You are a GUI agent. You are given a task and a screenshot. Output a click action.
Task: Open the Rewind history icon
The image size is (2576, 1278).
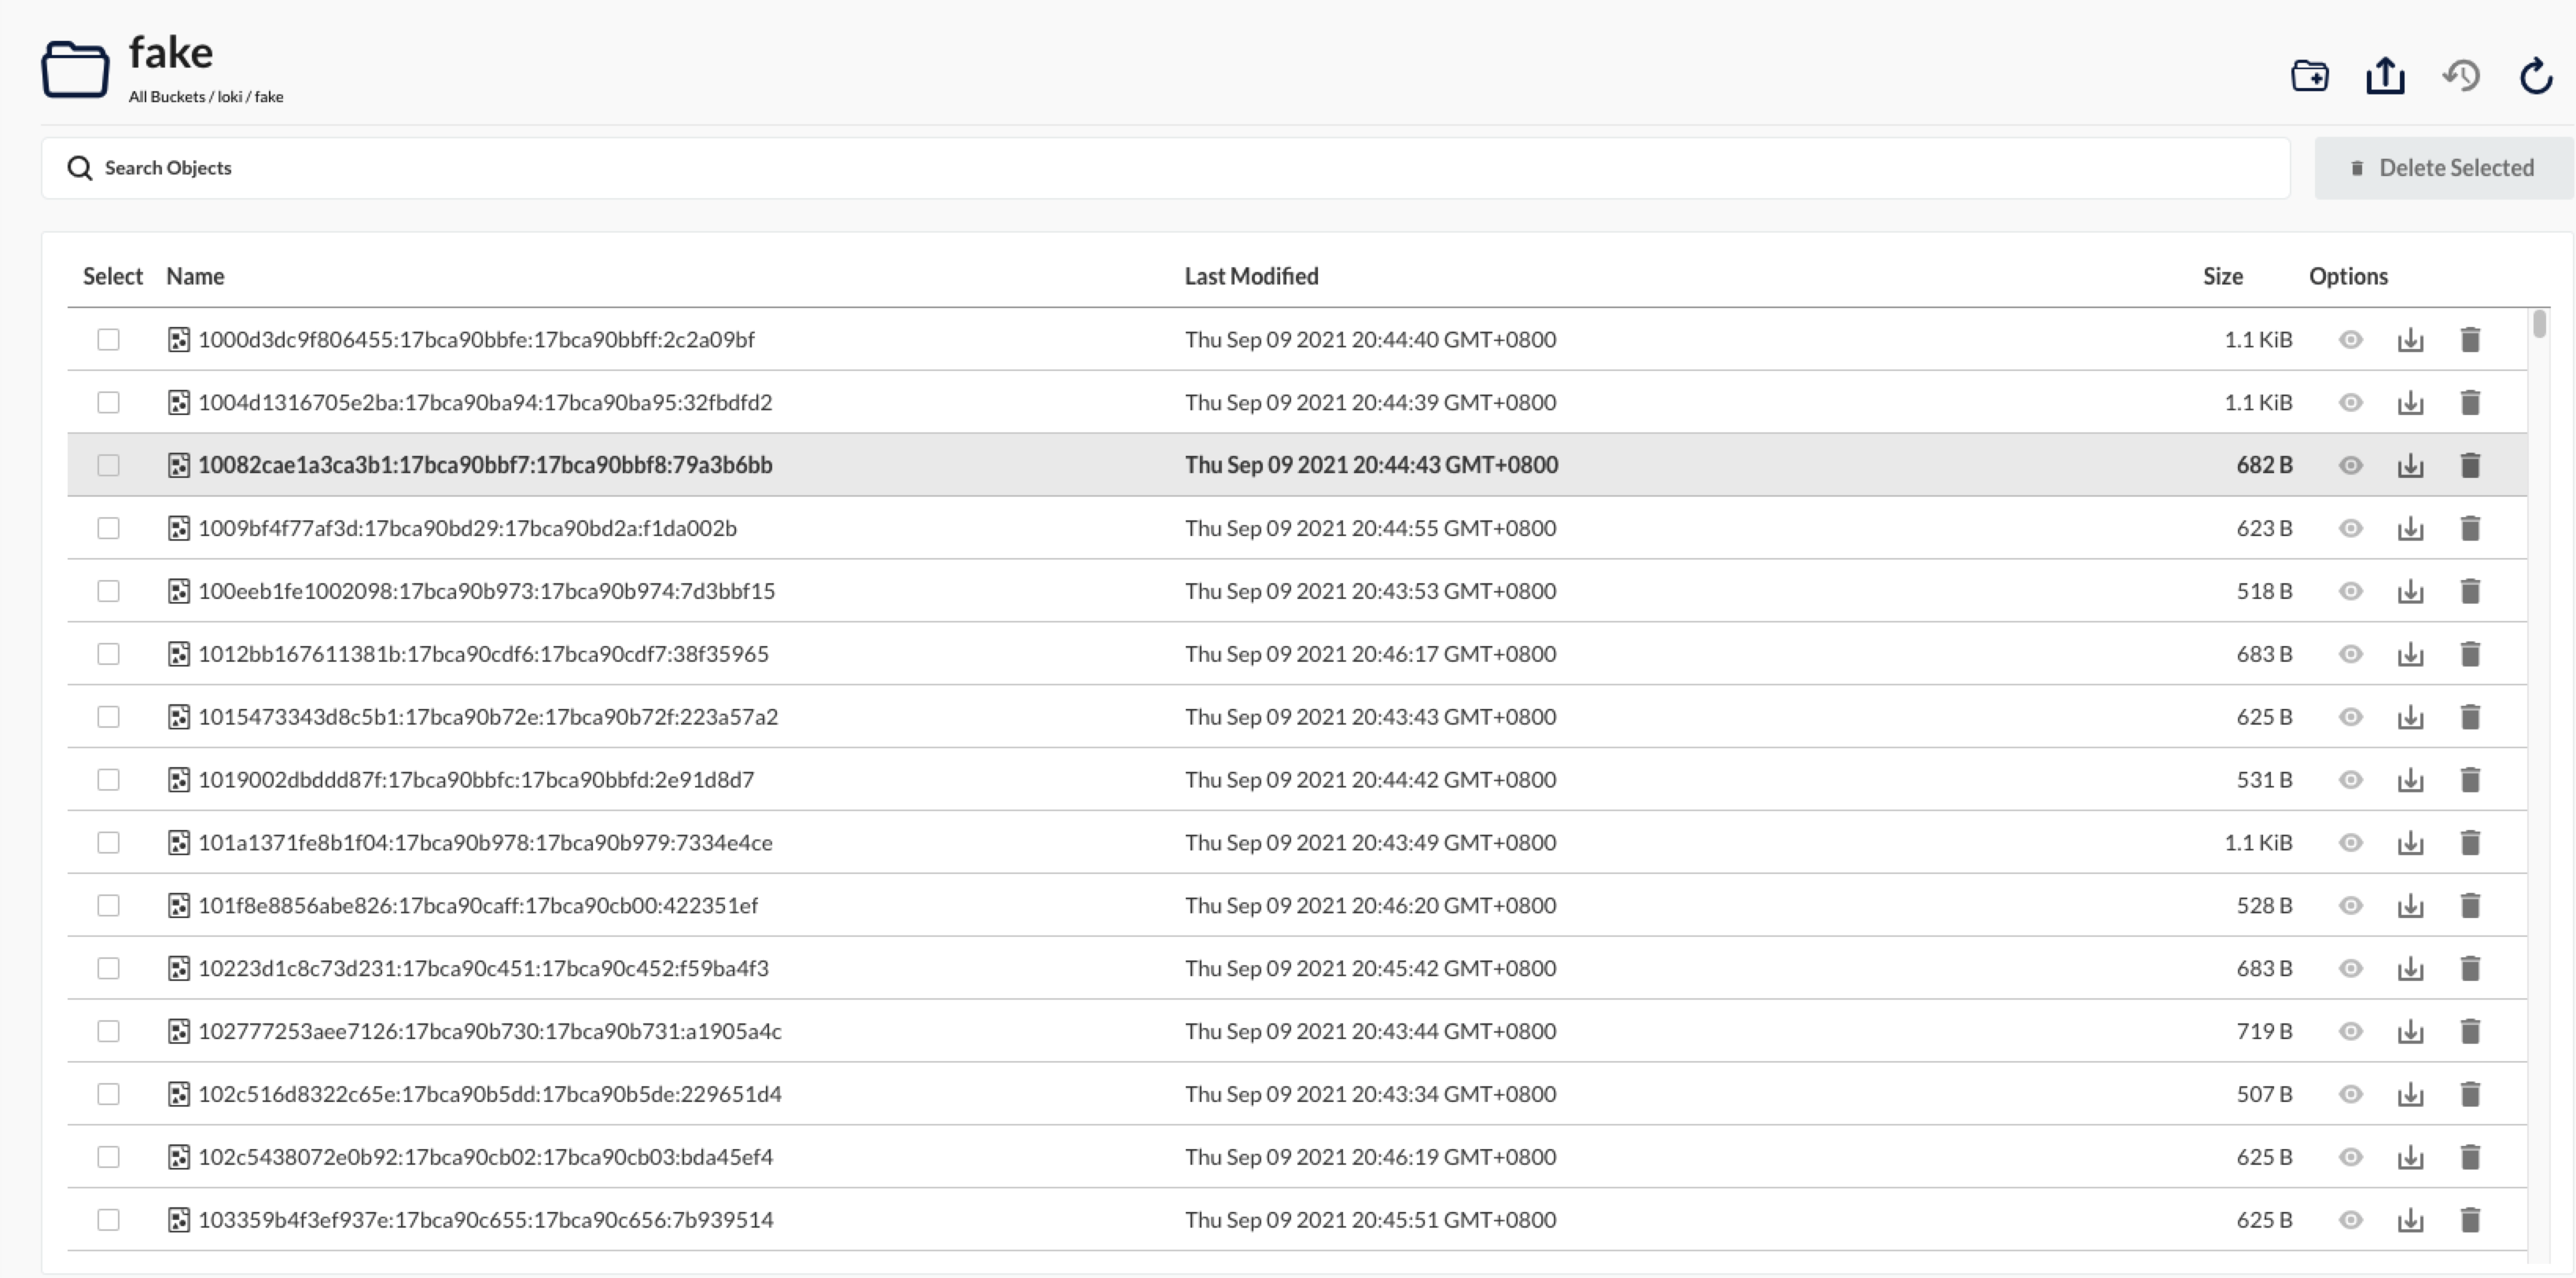[2461, 76]
